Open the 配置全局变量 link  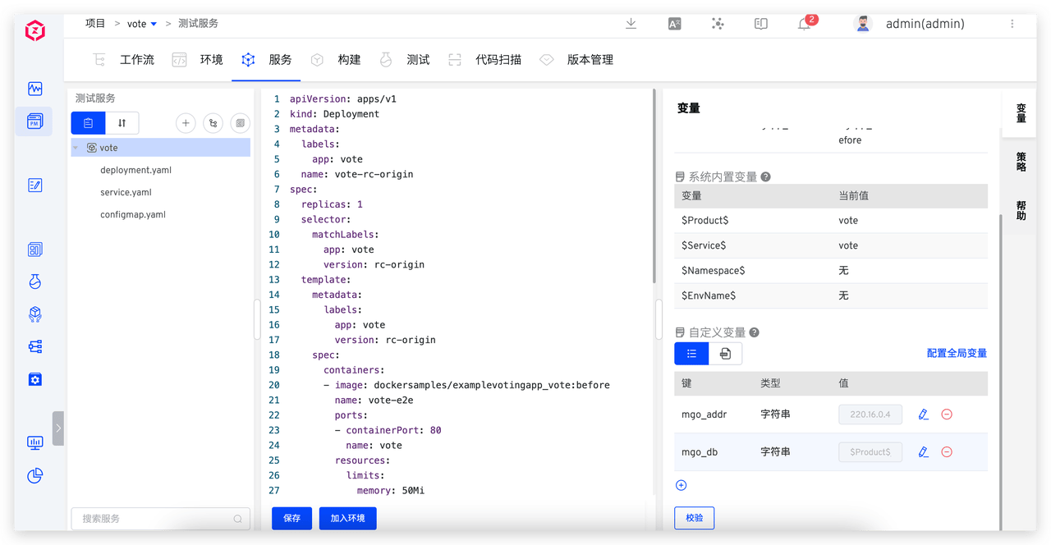[x=957, y=353]
